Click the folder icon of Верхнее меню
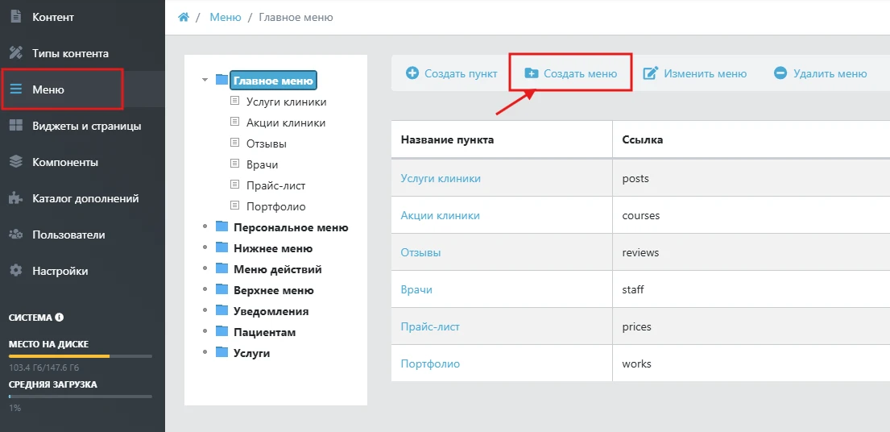This screenshot has height=432, width=890. point(222,290)
